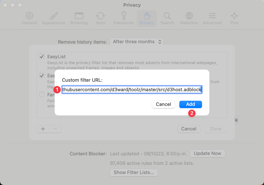Click Done in the filter lists sheet

click(216, 129)
